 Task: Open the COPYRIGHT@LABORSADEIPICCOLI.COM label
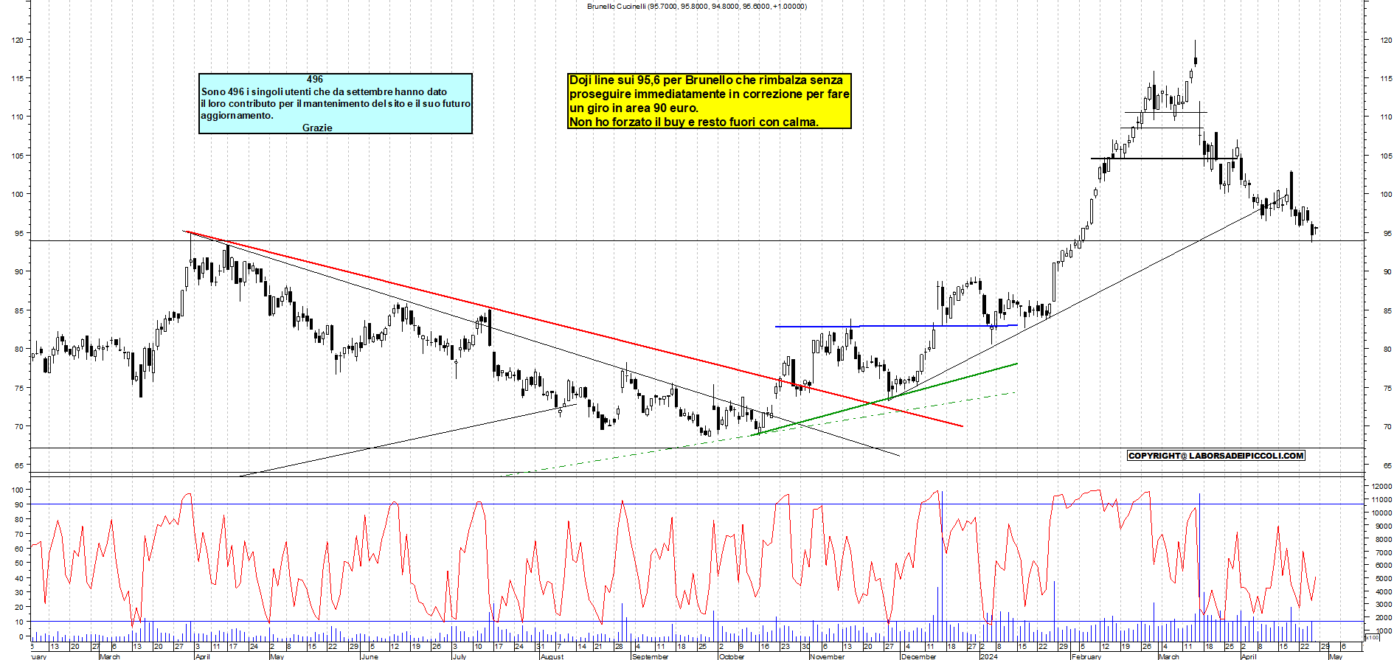click(x=1216, y=456)
